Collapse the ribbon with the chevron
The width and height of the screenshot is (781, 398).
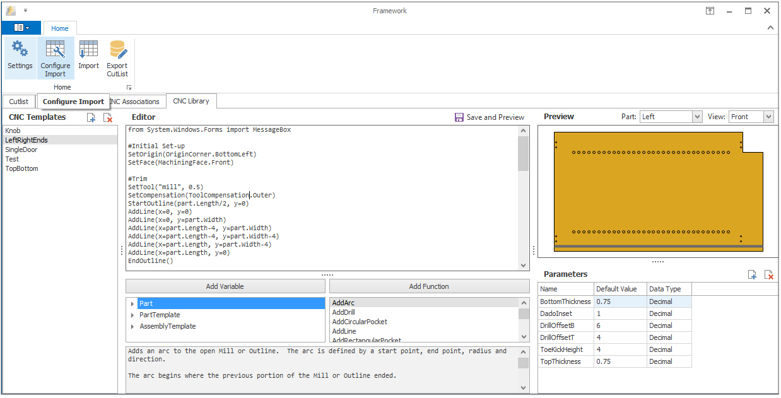point(770,28)
